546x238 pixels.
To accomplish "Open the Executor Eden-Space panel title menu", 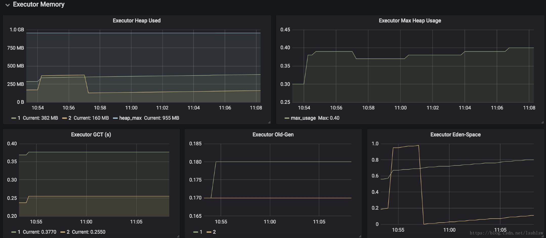I will coord(455,135).
